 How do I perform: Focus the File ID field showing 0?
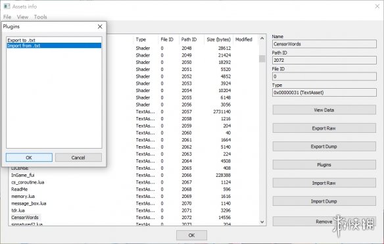coord(324,76)
